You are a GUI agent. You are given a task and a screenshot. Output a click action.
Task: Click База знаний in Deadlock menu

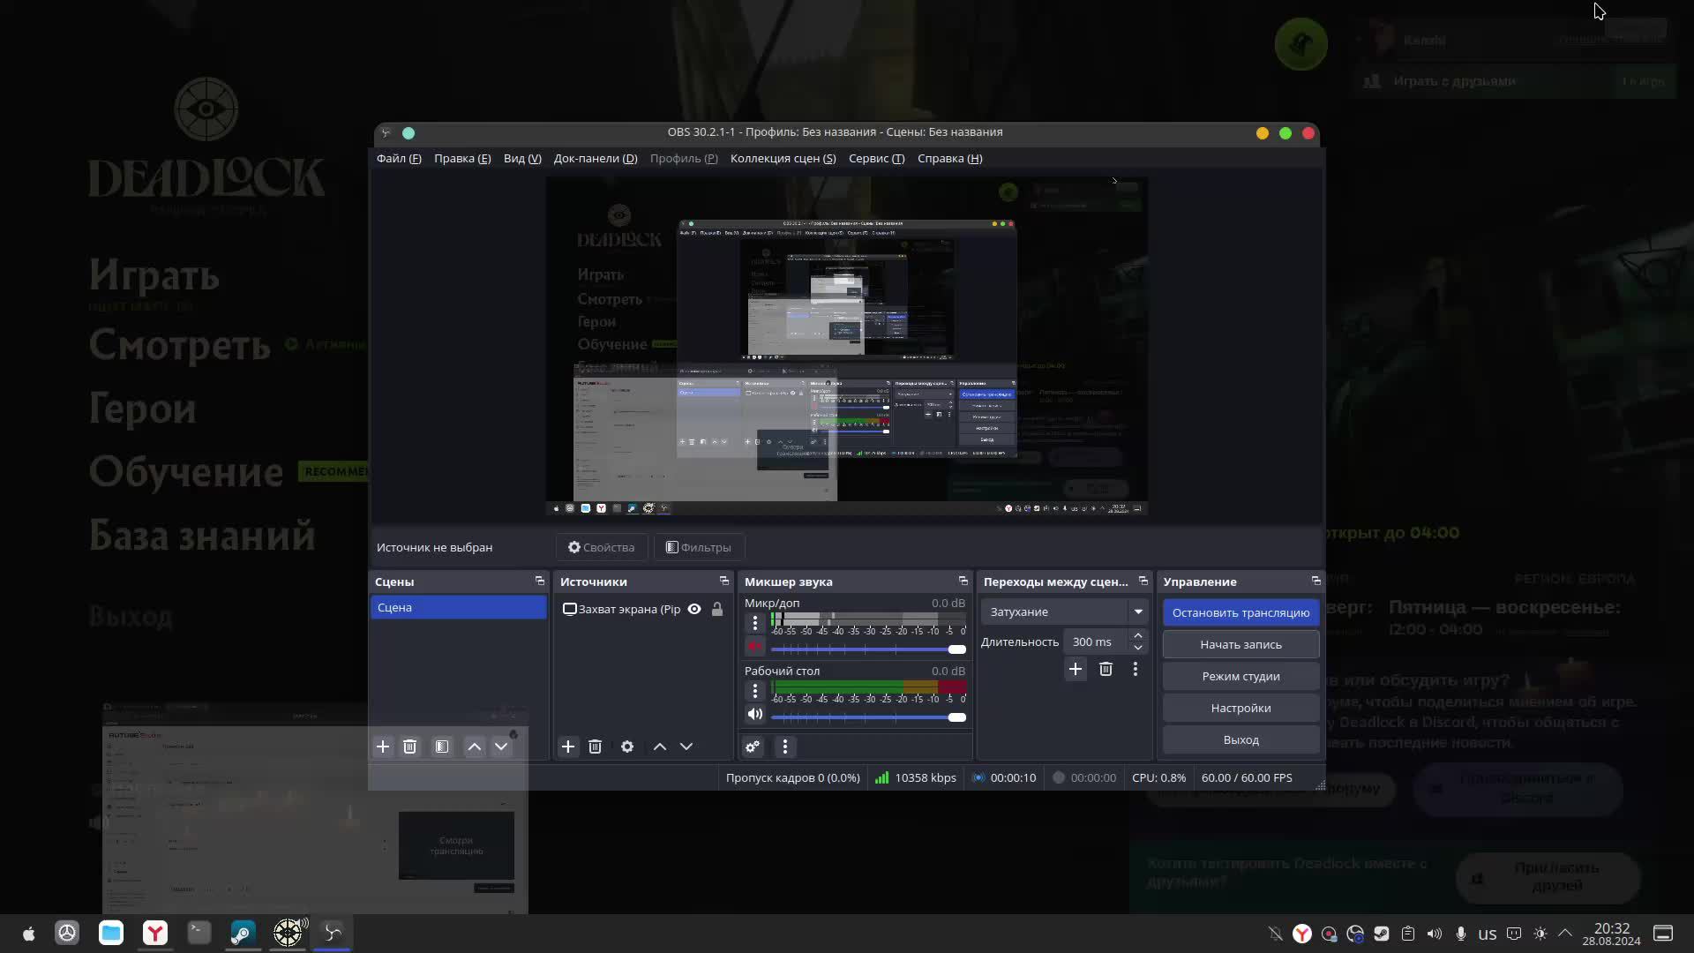click(202, 535)
